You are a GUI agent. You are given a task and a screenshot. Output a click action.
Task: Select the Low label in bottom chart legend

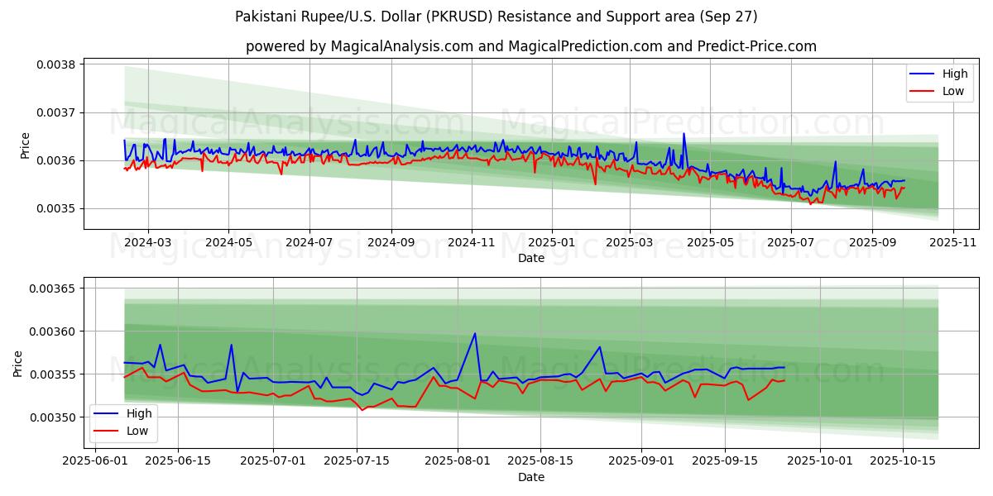137,431
